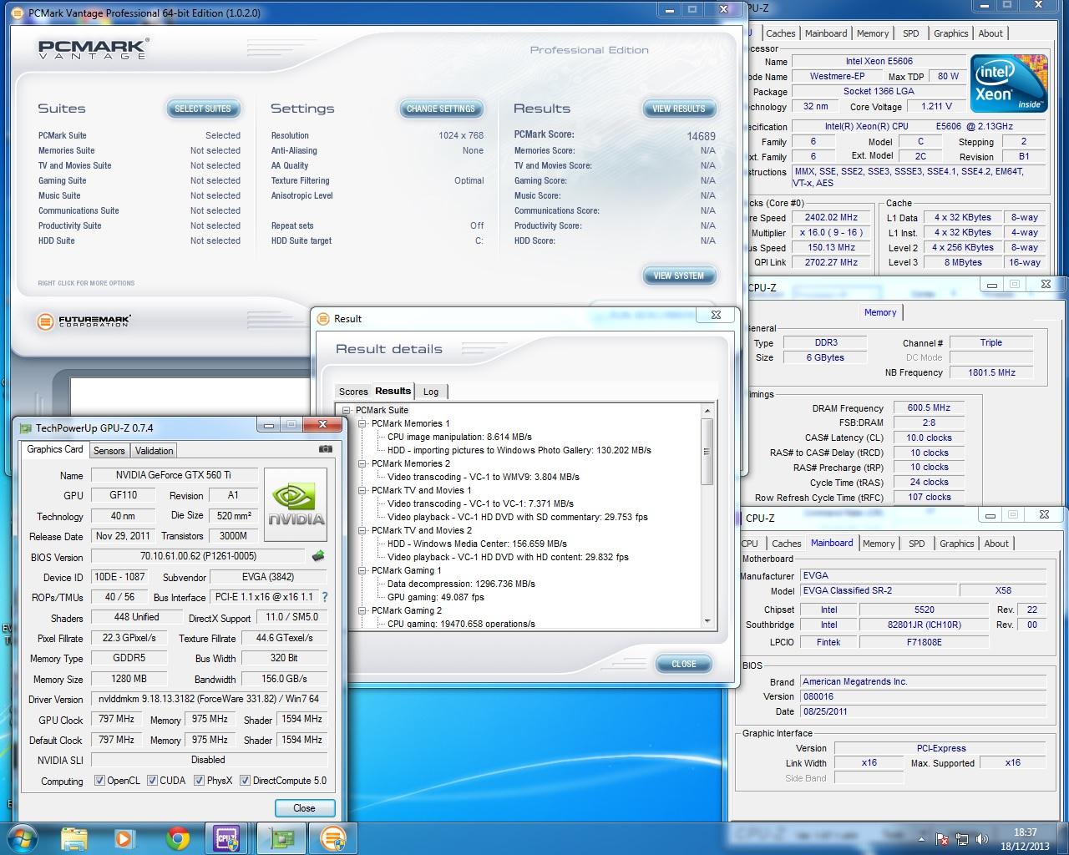Click the Close button in GPU-Z
1069x855 pixels.
[x=305, y=808]
